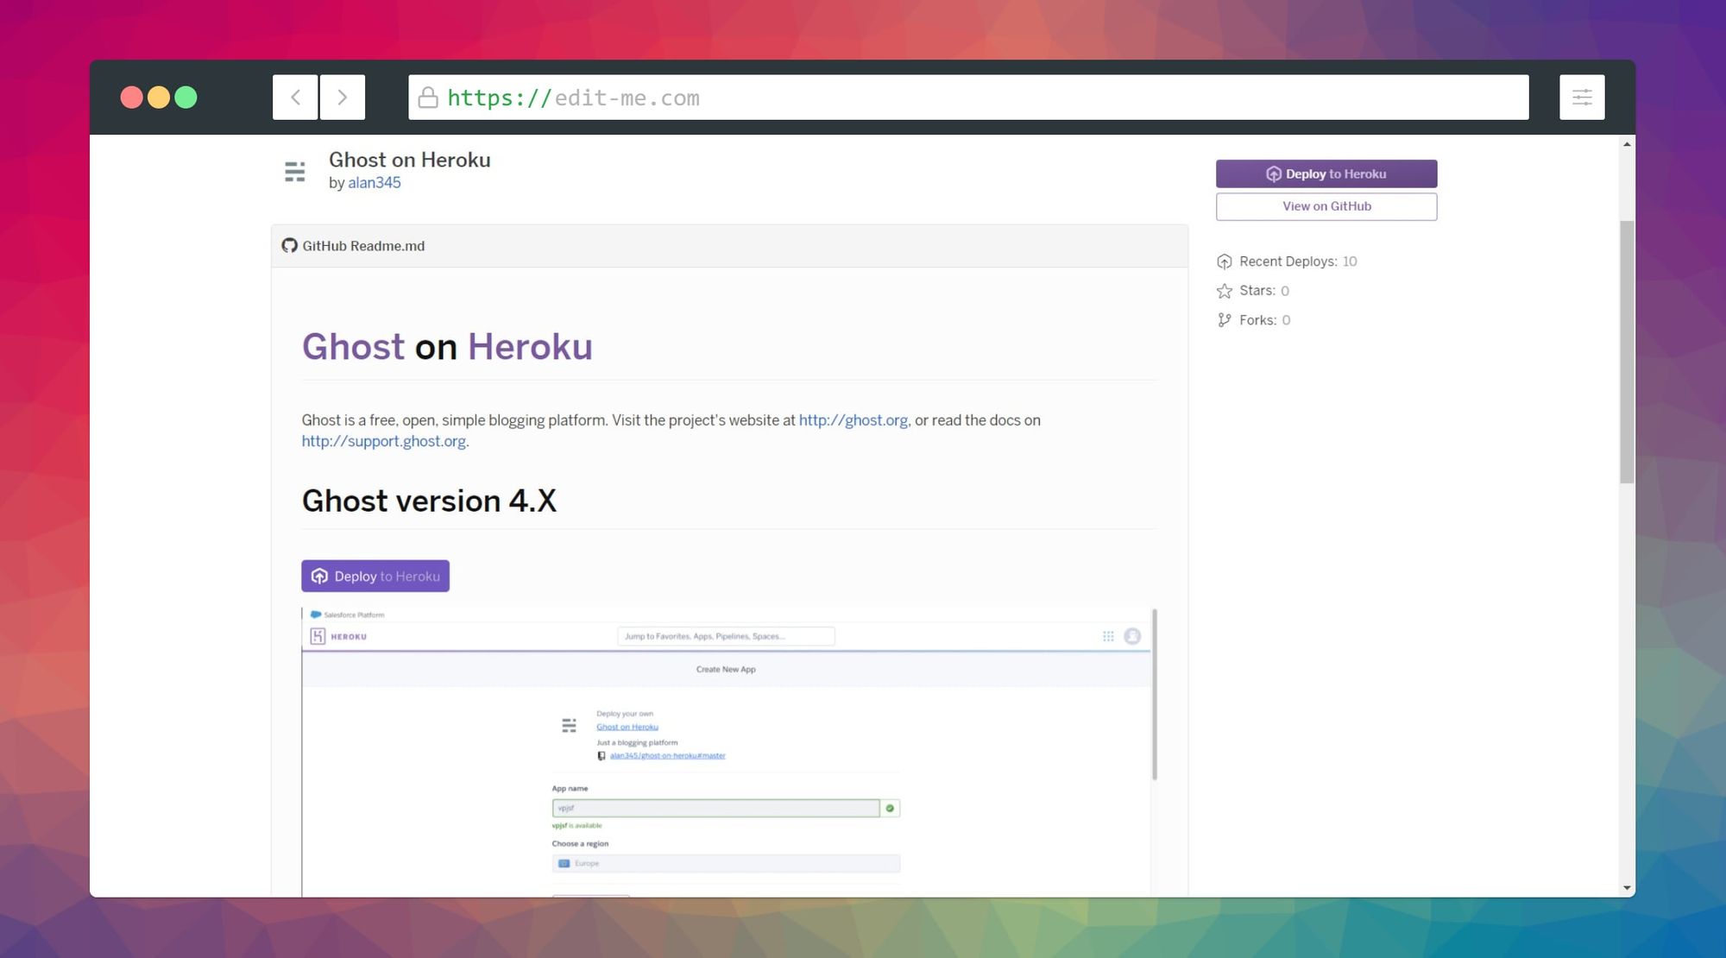Click the Recent Deploys: 10 text
The width and height of the screenshot is (1726, 958).
[1298, 262]
